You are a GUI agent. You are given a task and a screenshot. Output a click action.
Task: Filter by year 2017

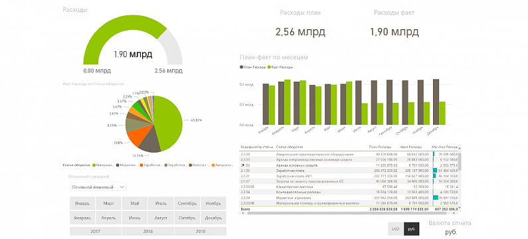96,231
